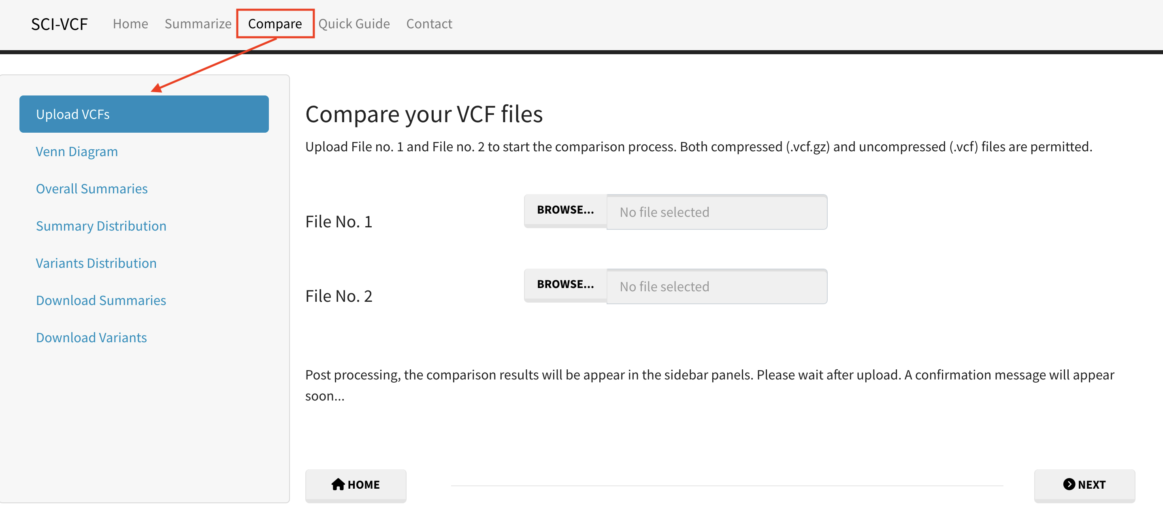Open the Quick Guide page
Viewport: 1163px width, 517px height.
point(354,24)
